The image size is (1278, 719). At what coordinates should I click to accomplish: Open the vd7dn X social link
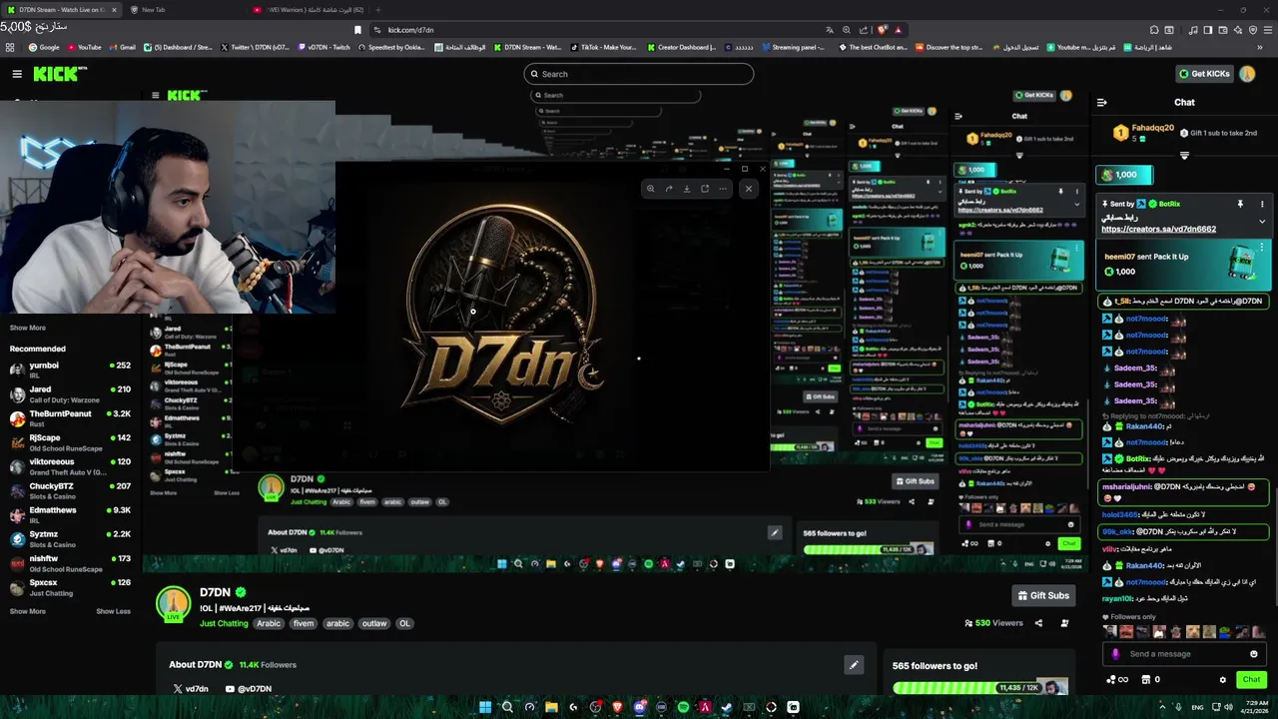pos(191,689)
